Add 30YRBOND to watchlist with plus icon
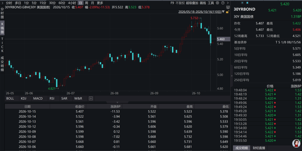The width and height of the screenshot is (302, 151). (x=242, y=3)
